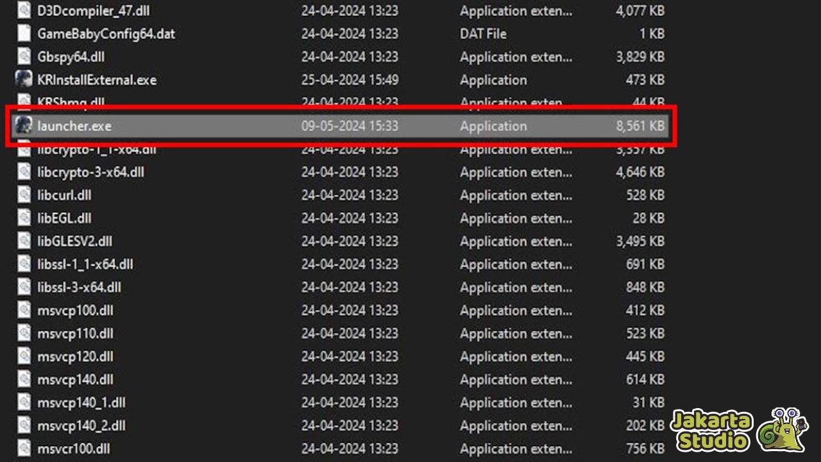Click the date 09-05-2024 15:33
Image resolution: width=821 pixels, height=462 pixels.
pyautogui.click(x=350, y=126)
